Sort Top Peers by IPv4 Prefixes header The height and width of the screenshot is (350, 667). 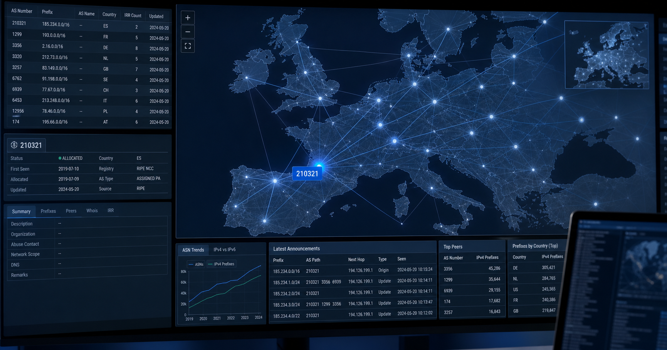[487, 258]
